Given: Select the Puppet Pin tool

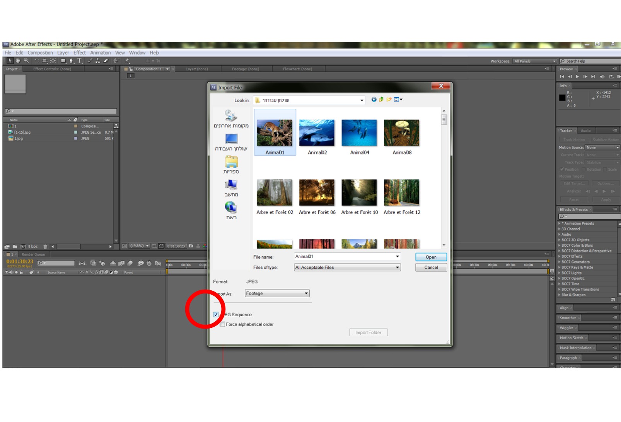Looking at the screenshot, I should 127,61.
